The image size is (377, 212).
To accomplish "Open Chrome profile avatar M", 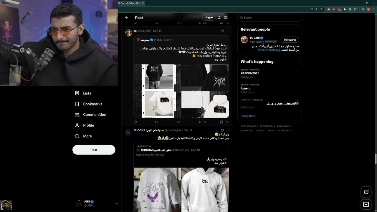I will point(368,9).
